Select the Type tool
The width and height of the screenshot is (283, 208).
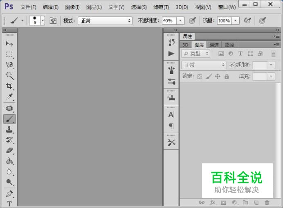tap(9, 204)
